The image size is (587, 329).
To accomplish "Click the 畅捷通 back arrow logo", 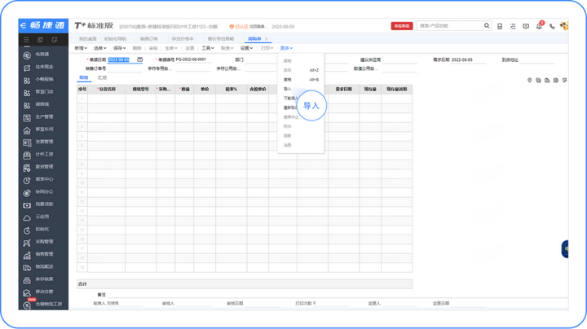I will (24, 25).
